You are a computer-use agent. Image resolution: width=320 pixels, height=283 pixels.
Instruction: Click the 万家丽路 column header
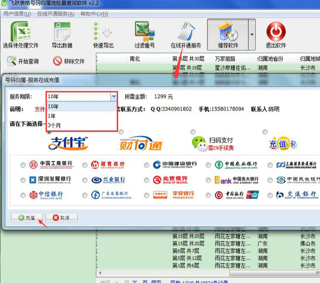tap(233, 59)
